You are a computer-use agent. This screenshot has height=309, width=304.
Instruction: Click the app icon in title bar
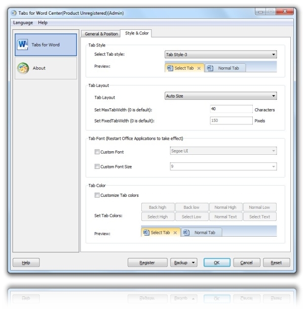coord(14,13)
